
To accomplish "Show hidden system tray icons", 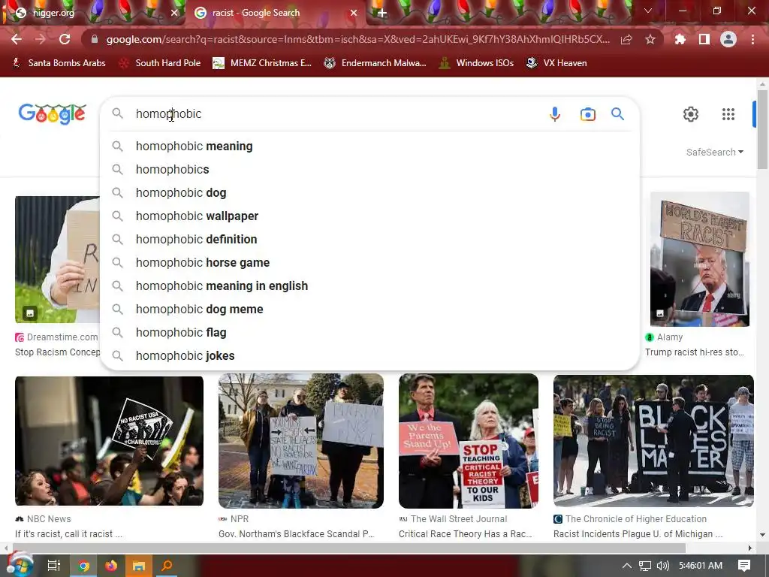I will click(x=627, y=566).
